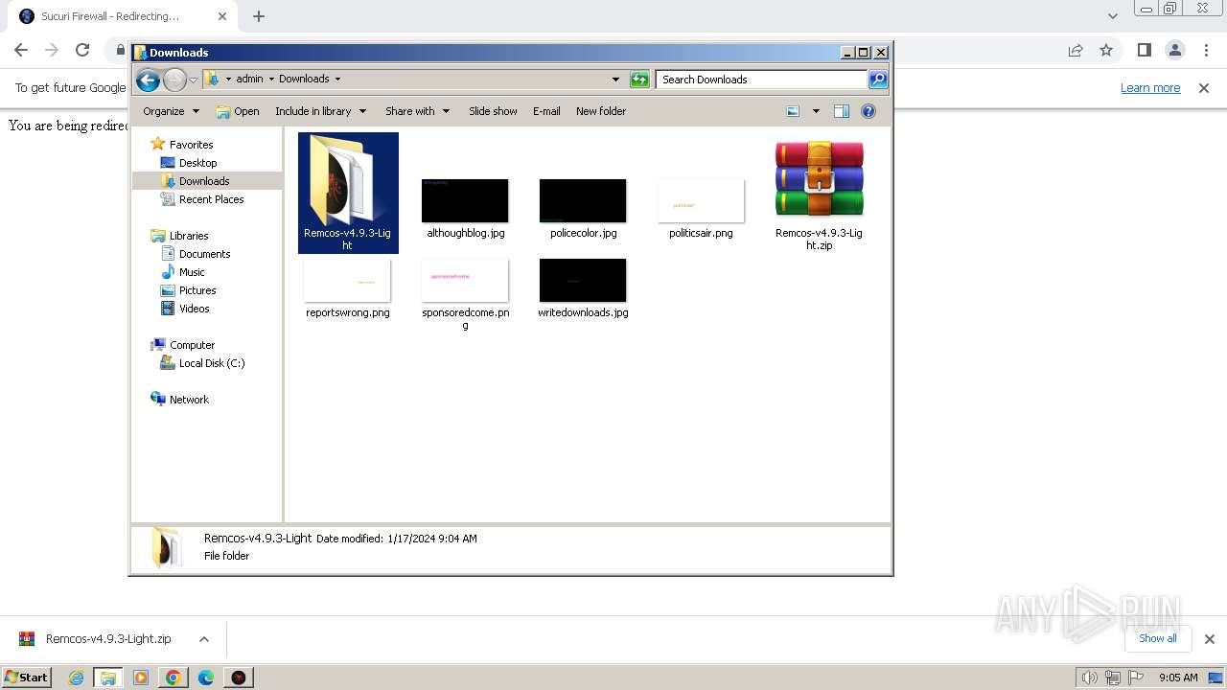Select Pictures library
Viewport: 1227px width, 690px height.
(x=197, y=290)
